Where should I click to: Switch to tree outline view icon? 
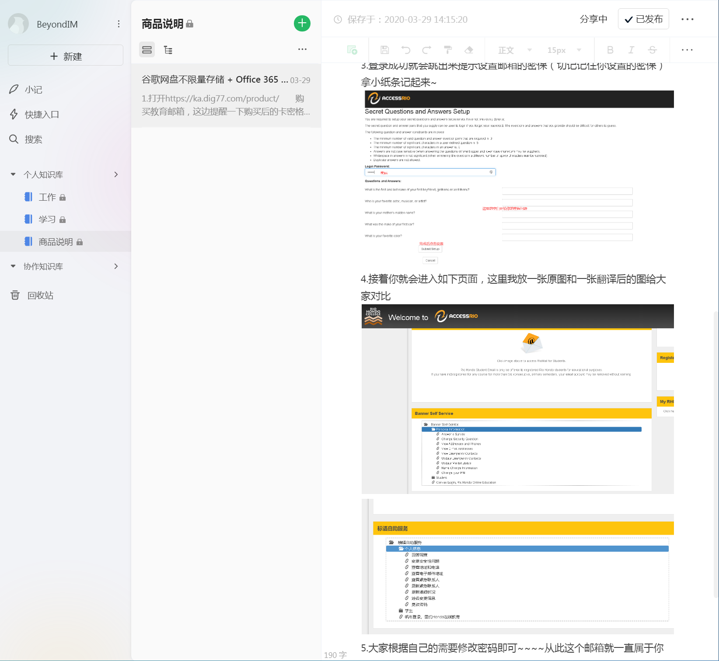coord(168,50)
